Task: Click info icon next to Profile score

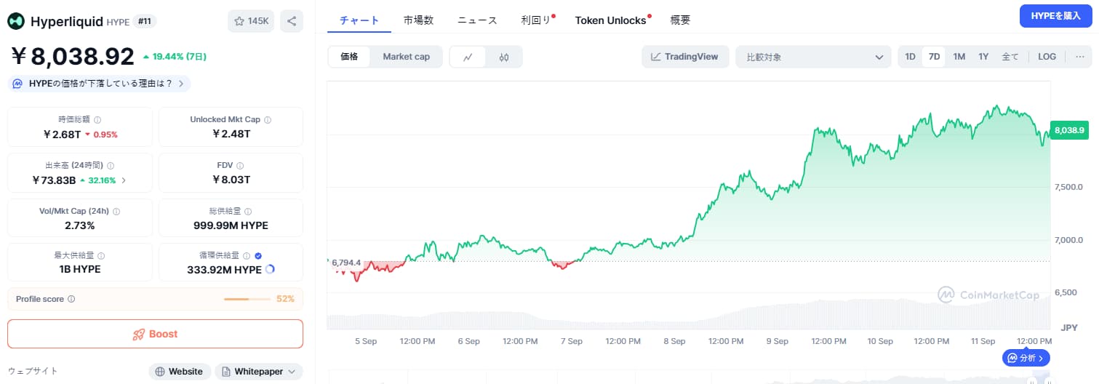Action: click(x=71, y=299)
